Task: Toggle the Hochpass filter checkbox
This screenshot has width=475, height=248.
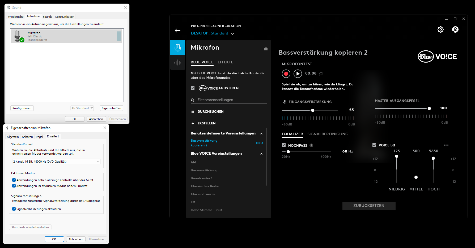Action: click(284, 145)
